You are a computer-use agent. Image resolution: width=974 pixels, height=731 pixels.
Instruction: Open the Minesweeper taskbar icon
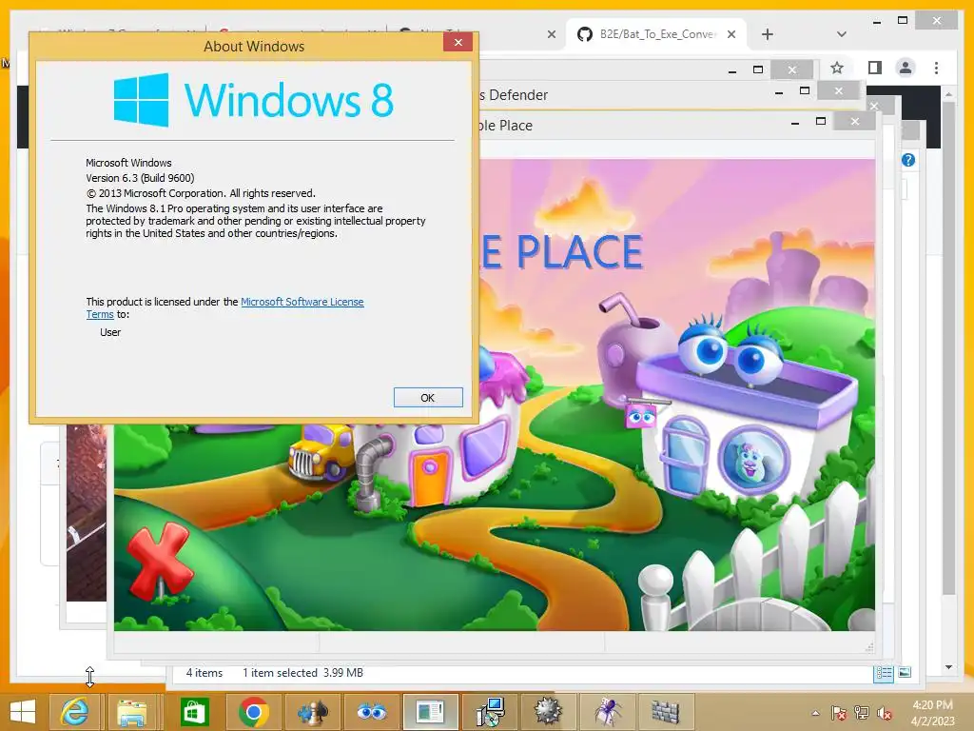pyautogui.click(x=548, y=712)
